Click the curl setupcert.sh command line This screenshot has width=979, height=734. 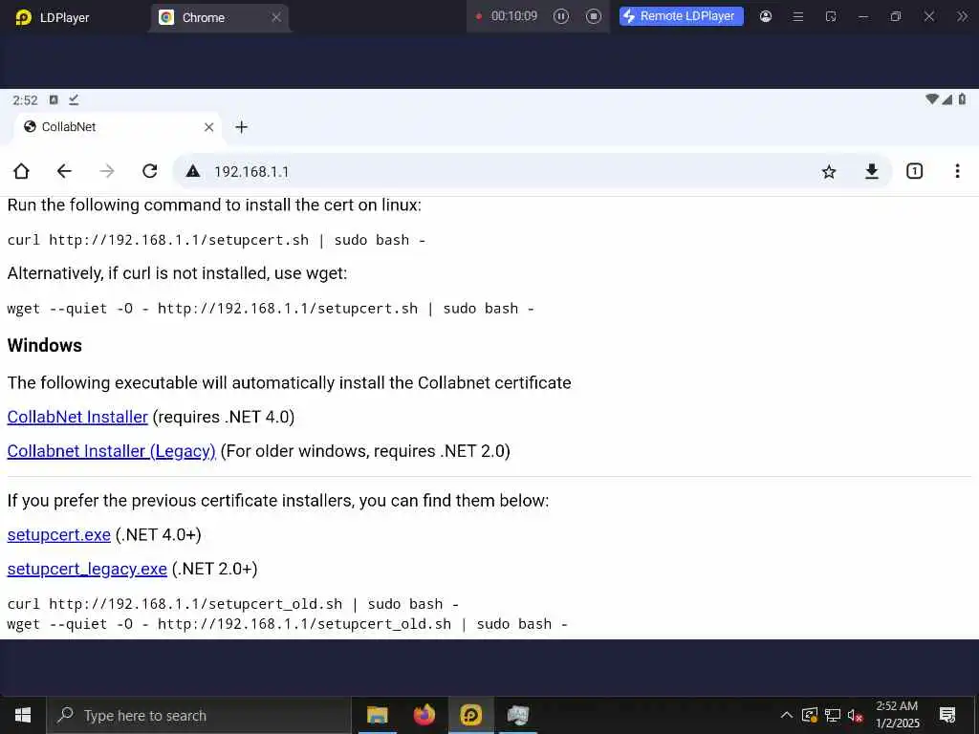[x=216, y=240]
